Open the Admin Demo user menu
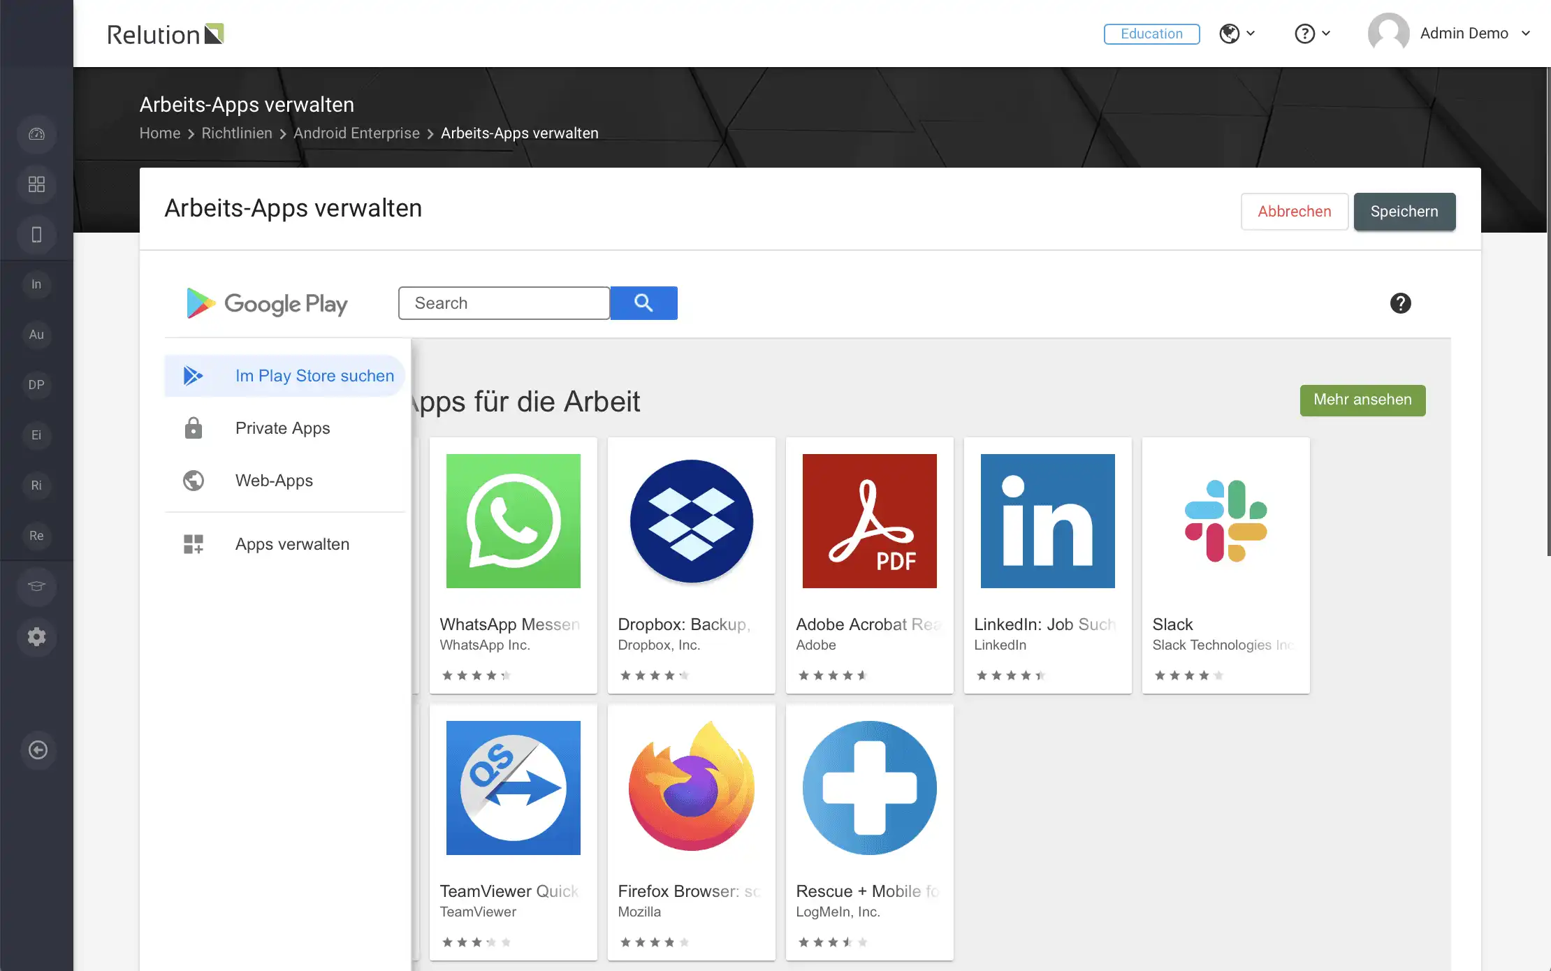 [x=1450, y=34]
